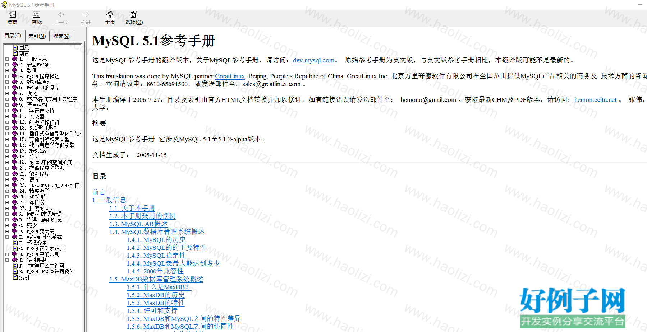Click page icon for 索引 tree entry
Image resolution: width=647 pixels, height=332 pixels.
coord(15,277)
